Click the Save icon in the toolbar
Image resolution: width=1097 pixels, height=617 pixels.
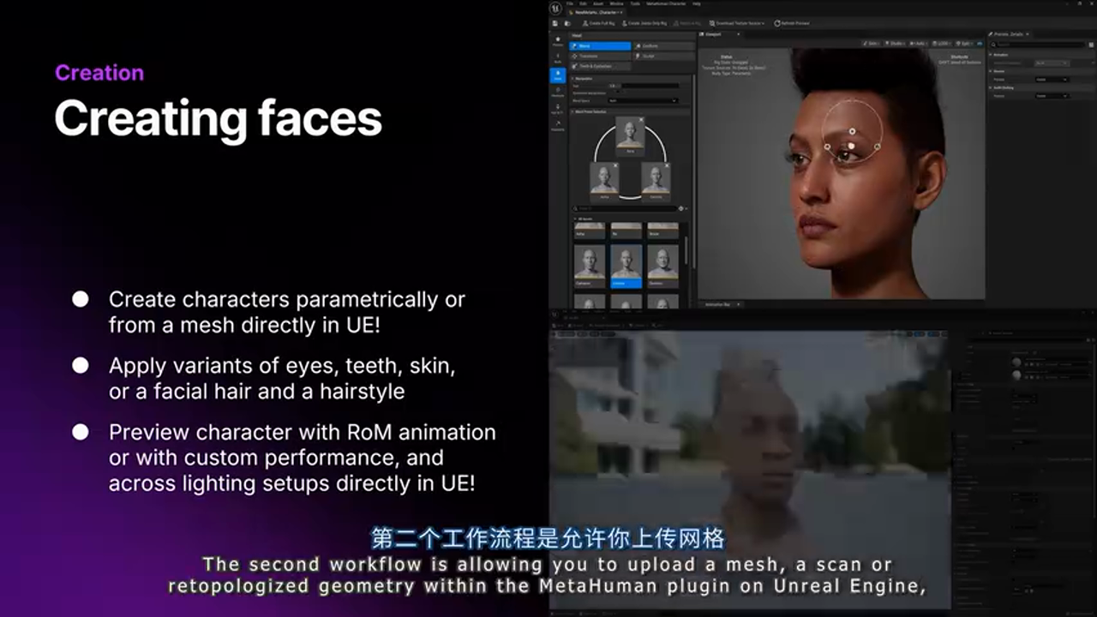click(x=555, y=23)
